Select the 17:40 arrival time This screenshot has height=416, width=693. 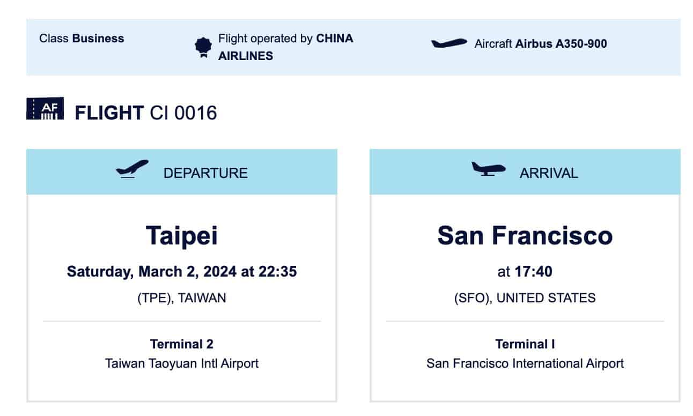(x=533, y=272)
